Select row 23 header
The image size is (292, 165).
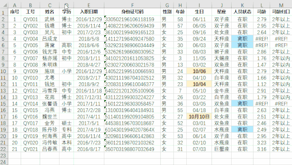pyautogui.click(x=4, y=155)
